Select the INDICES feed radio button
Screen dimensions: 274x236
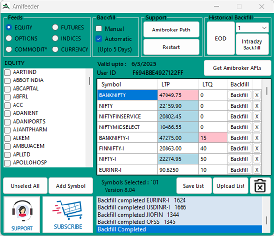[x=55, y=38]
